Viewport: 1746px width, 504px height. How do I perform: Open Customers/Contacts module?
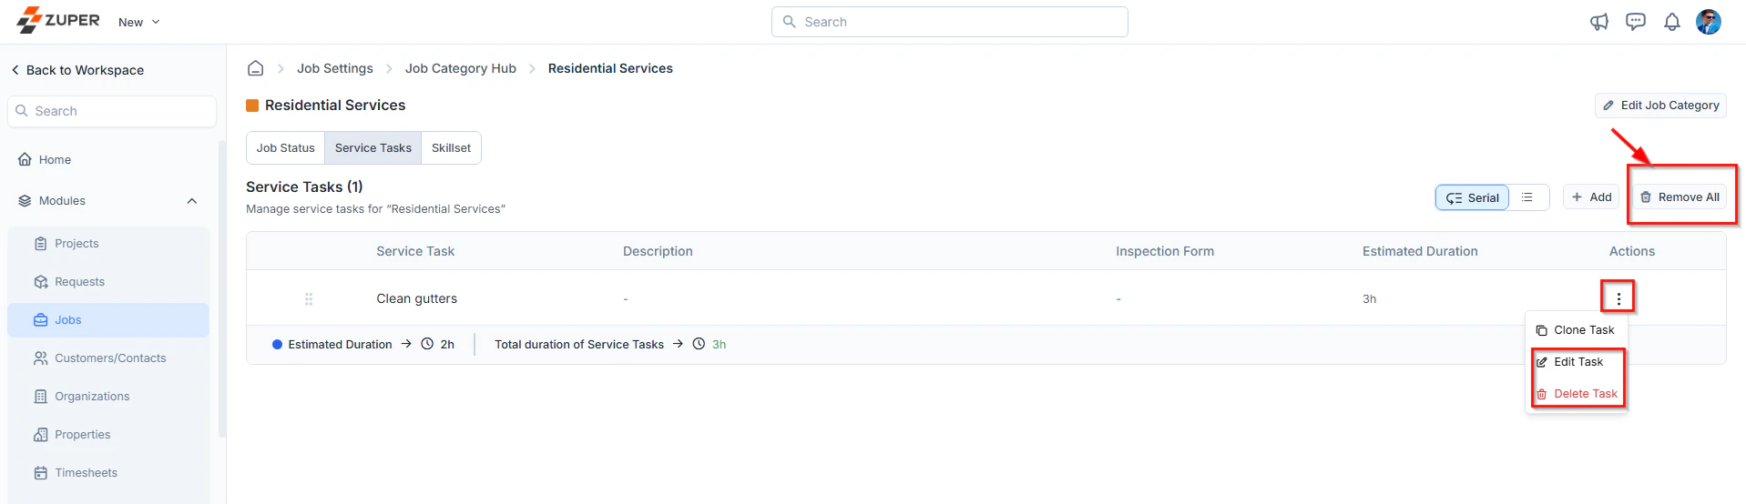[108, 358]
